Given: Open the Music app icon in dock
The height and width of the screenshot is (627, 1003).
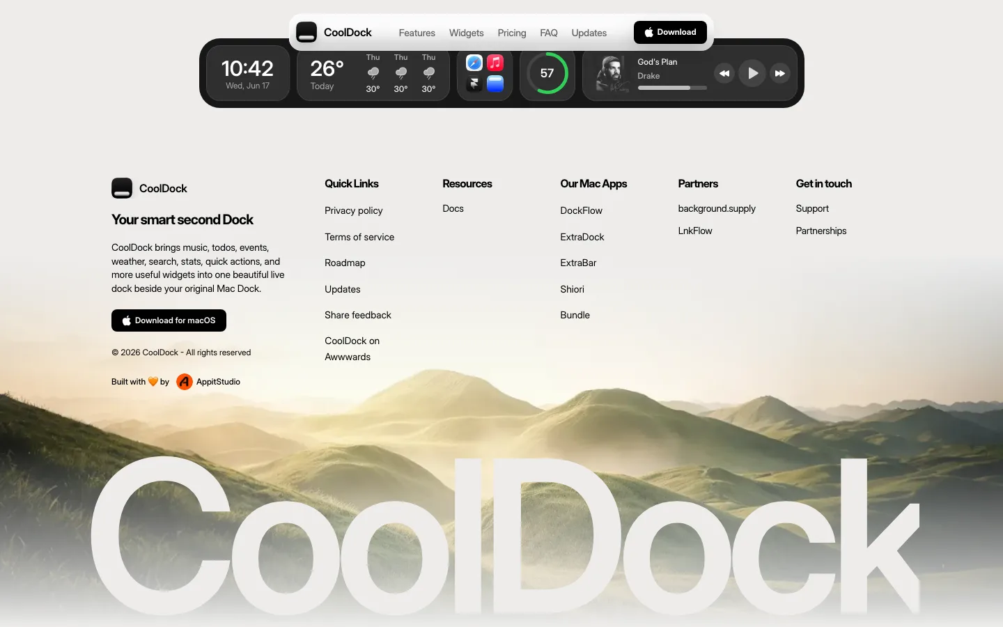Looking at the screenshot, I should (495, 63).
